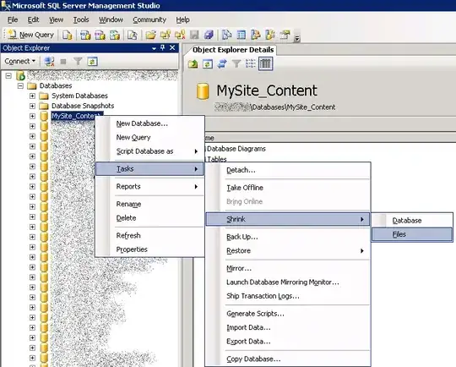The image size is (456, 367).
Task: Expand the MySite_Content database node
Action: (x=32, y=116)
